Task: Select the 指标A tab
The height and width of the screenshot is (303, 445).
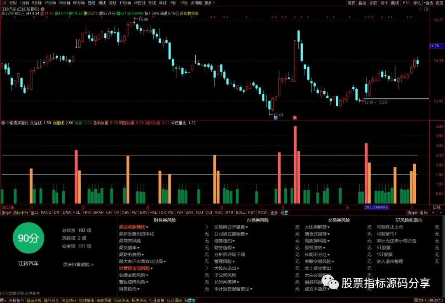Action: point(6,213)
